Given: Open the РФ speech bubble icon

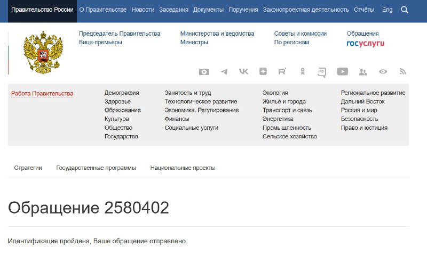Looking at the screenshot, I should click(x=322, y=72).
